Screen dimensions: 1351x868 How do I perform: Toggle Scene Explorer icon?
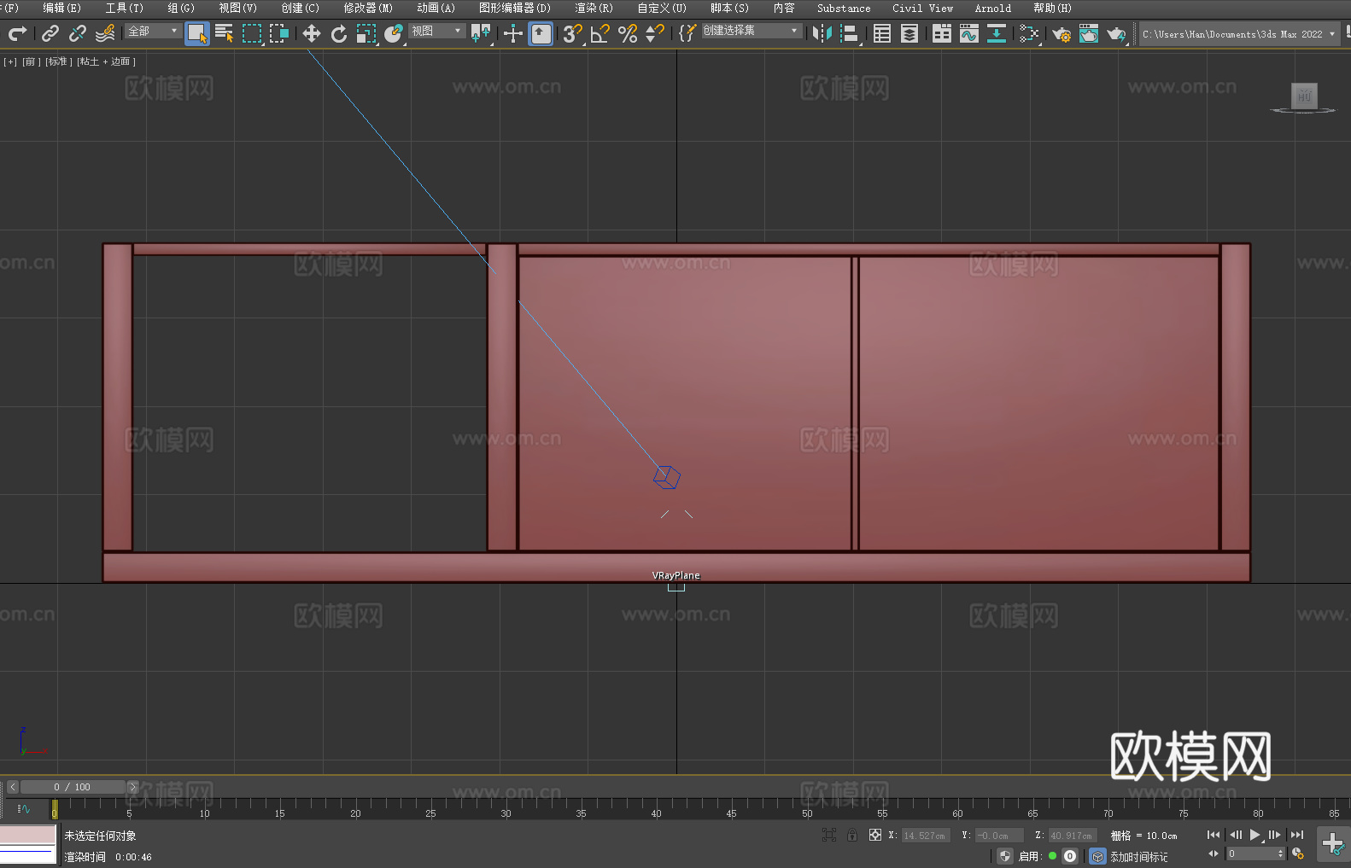point(882,33)
